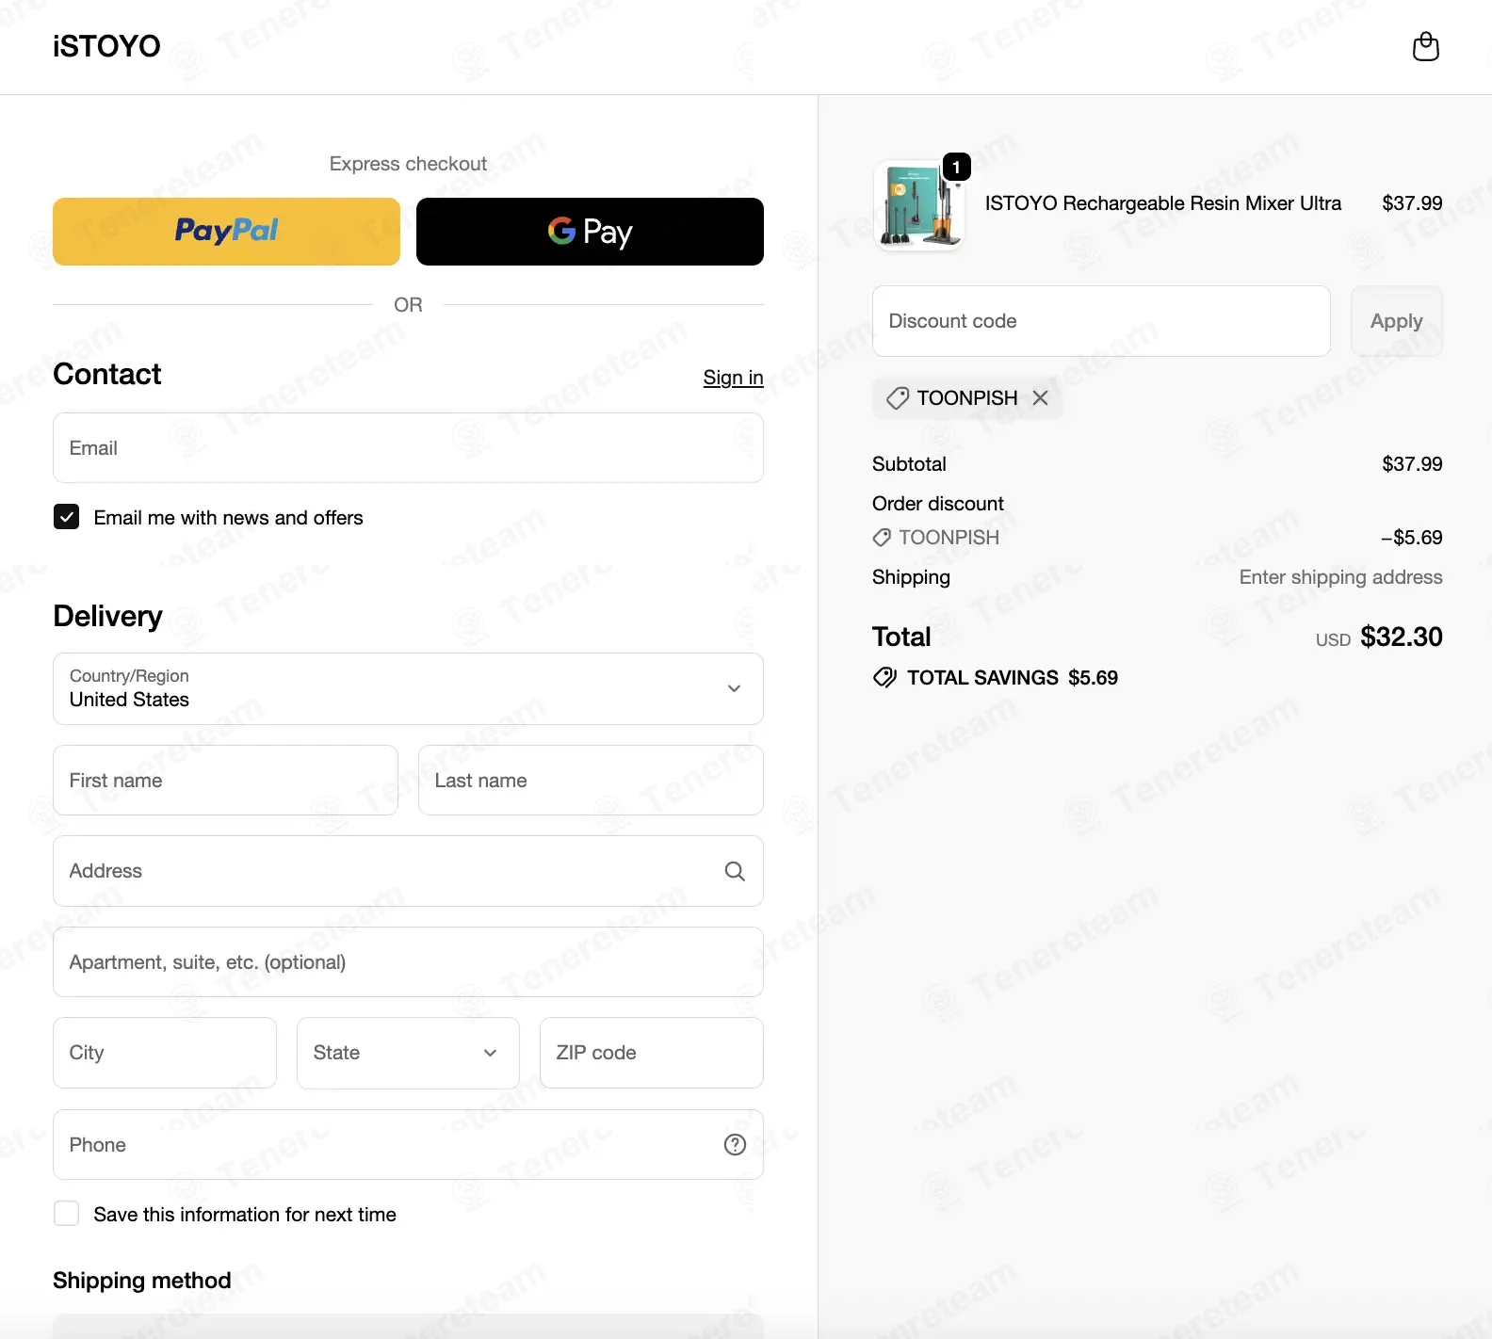Focus the Email input field

pyautogui.click(x=408, y=448)
